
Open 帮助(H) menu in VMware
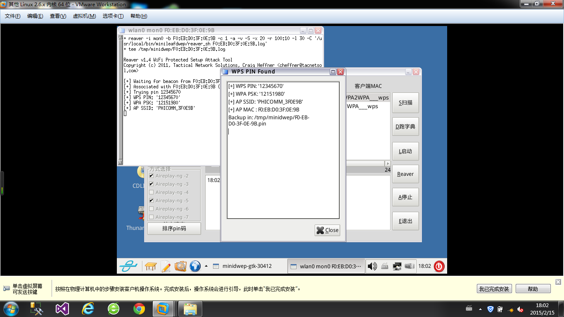tap(139, 16)
